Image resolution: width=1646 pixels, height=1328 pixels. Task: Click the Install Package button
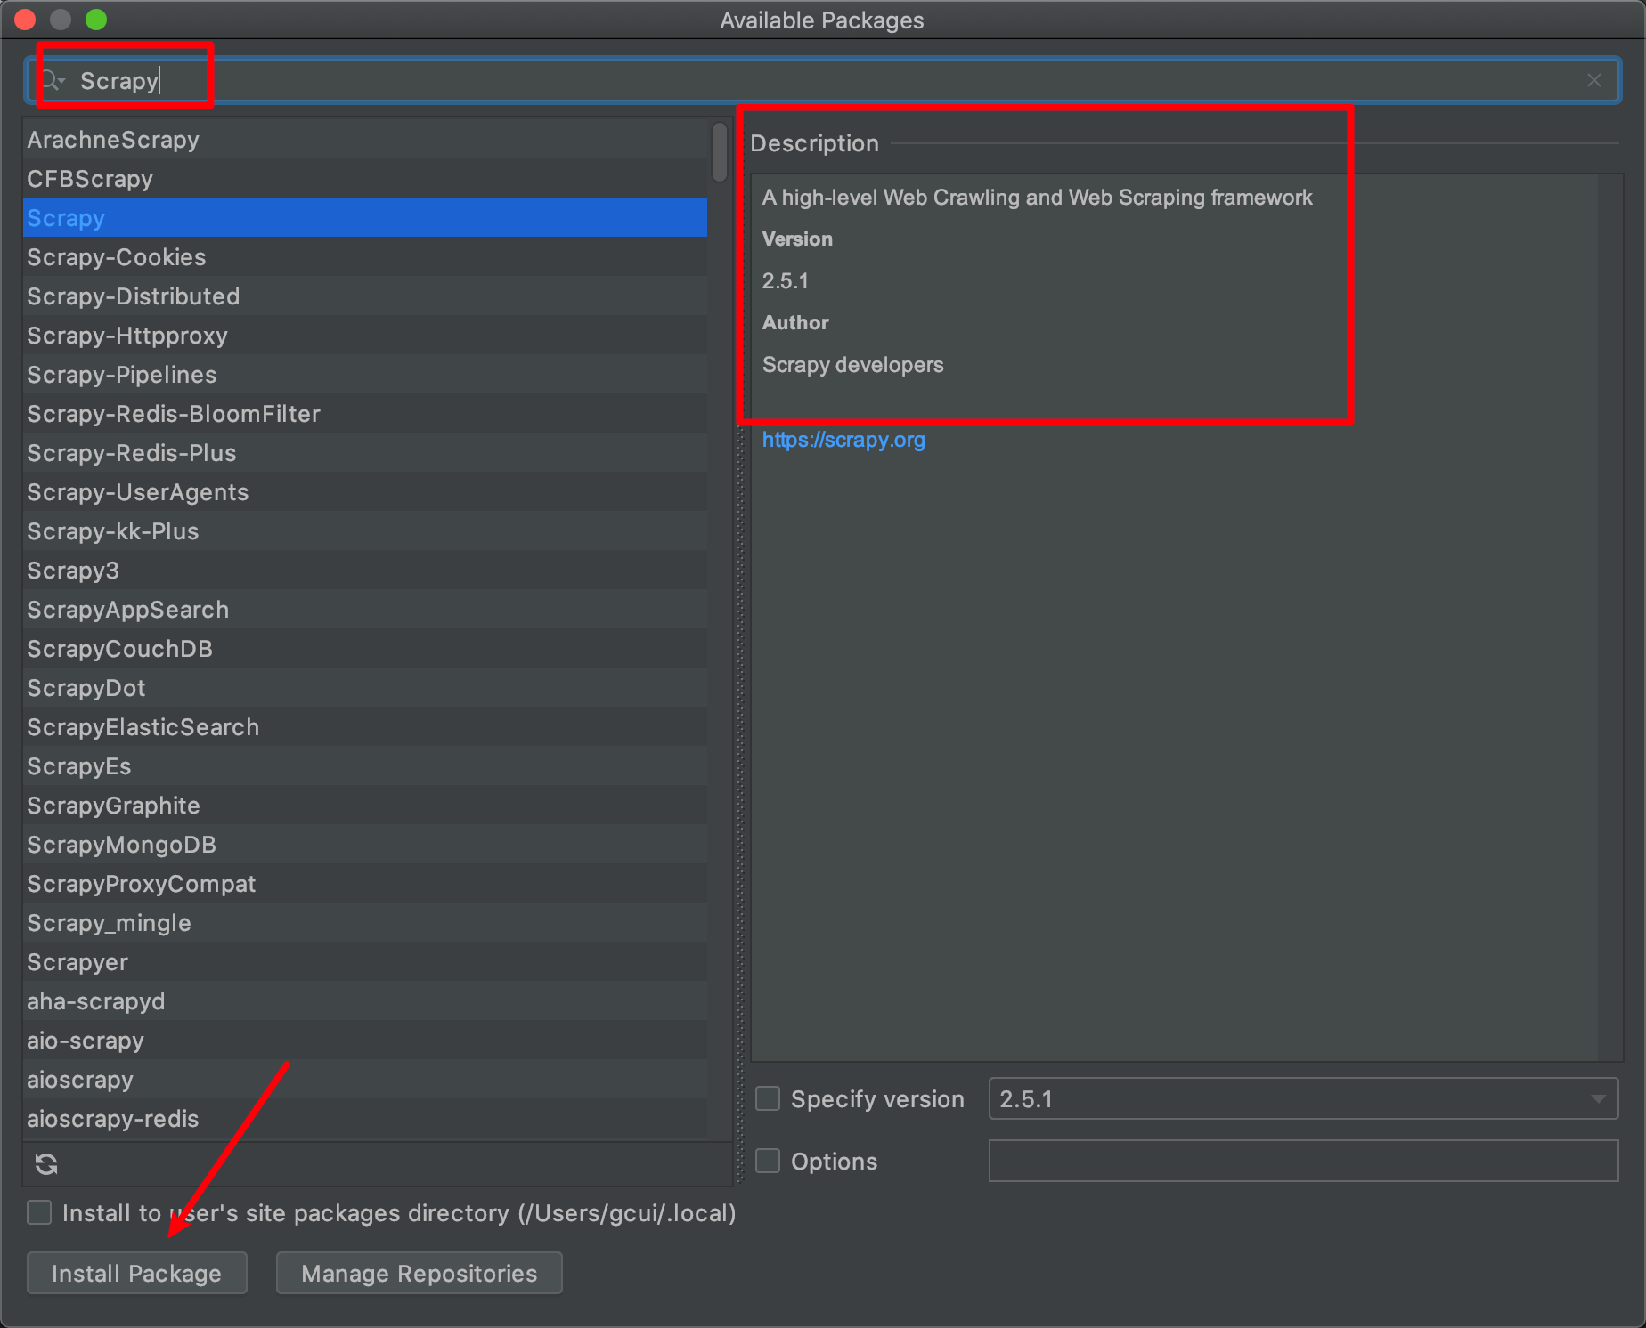(136, 1273)
